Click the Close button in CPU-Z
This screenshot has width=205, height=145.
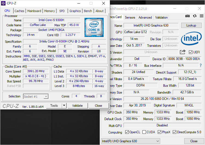pos(99,106)
